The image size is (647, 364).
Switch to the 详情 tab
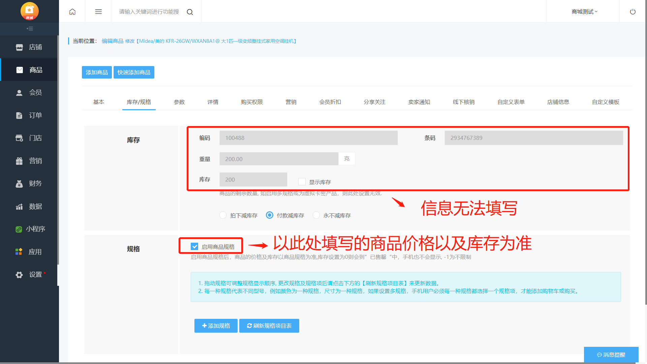[x=213, y=102]
